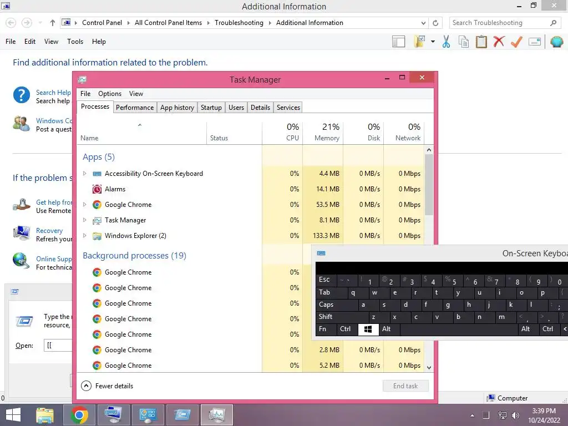
Task: Click the Status column header
Action: [235, 133]
